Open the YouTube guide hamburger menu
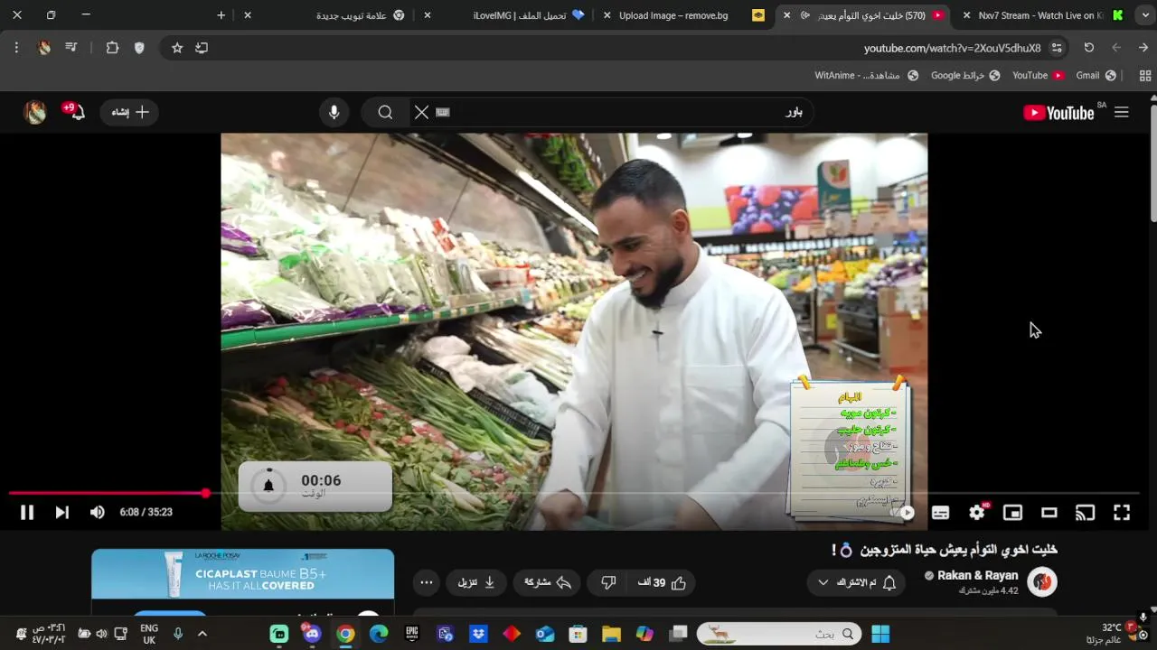The width and height of the screenshot is (1157, 650). (1122, 112)
